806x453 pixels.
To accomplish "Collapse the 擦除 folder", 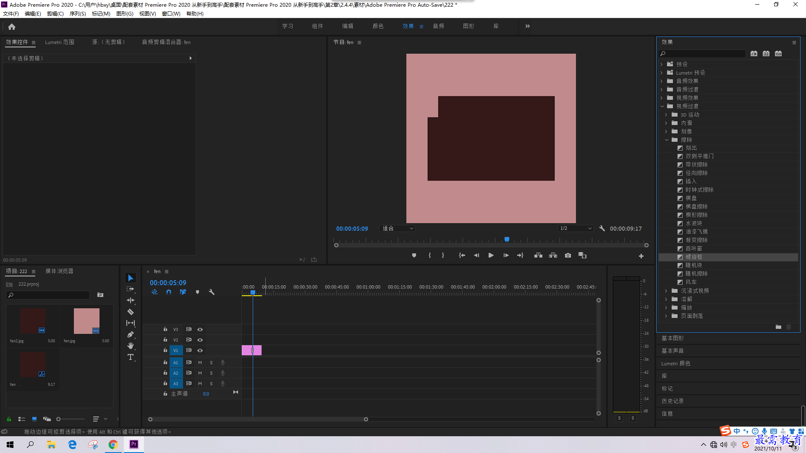I will [x=666, y=140].
